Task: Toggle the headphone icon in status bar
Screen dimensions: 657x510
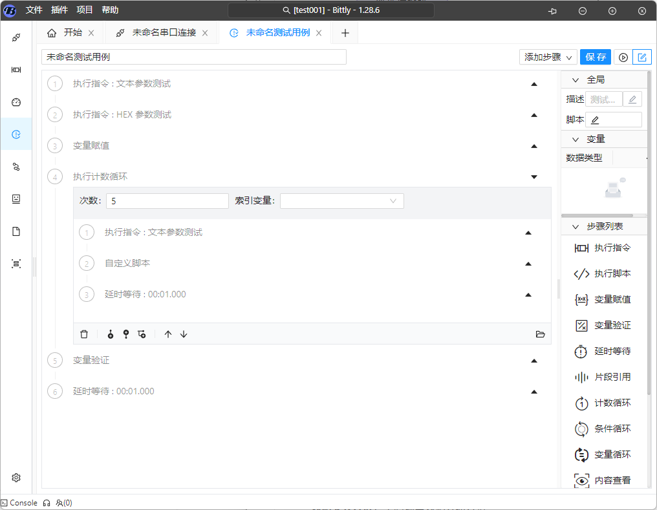Action: pyautogui.click(x=47, y=503)
